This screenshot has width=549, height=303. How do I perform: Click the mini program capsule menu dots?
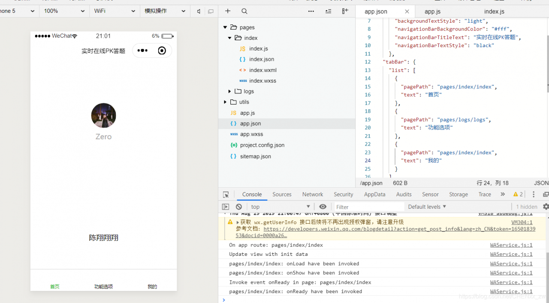(x=142, y=51)
